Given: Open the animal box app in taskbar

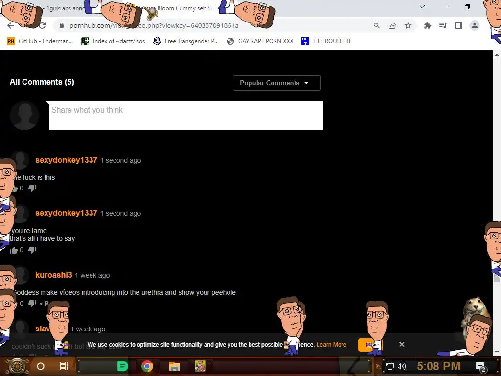Looking at the screenshot, I should [200, 366].
